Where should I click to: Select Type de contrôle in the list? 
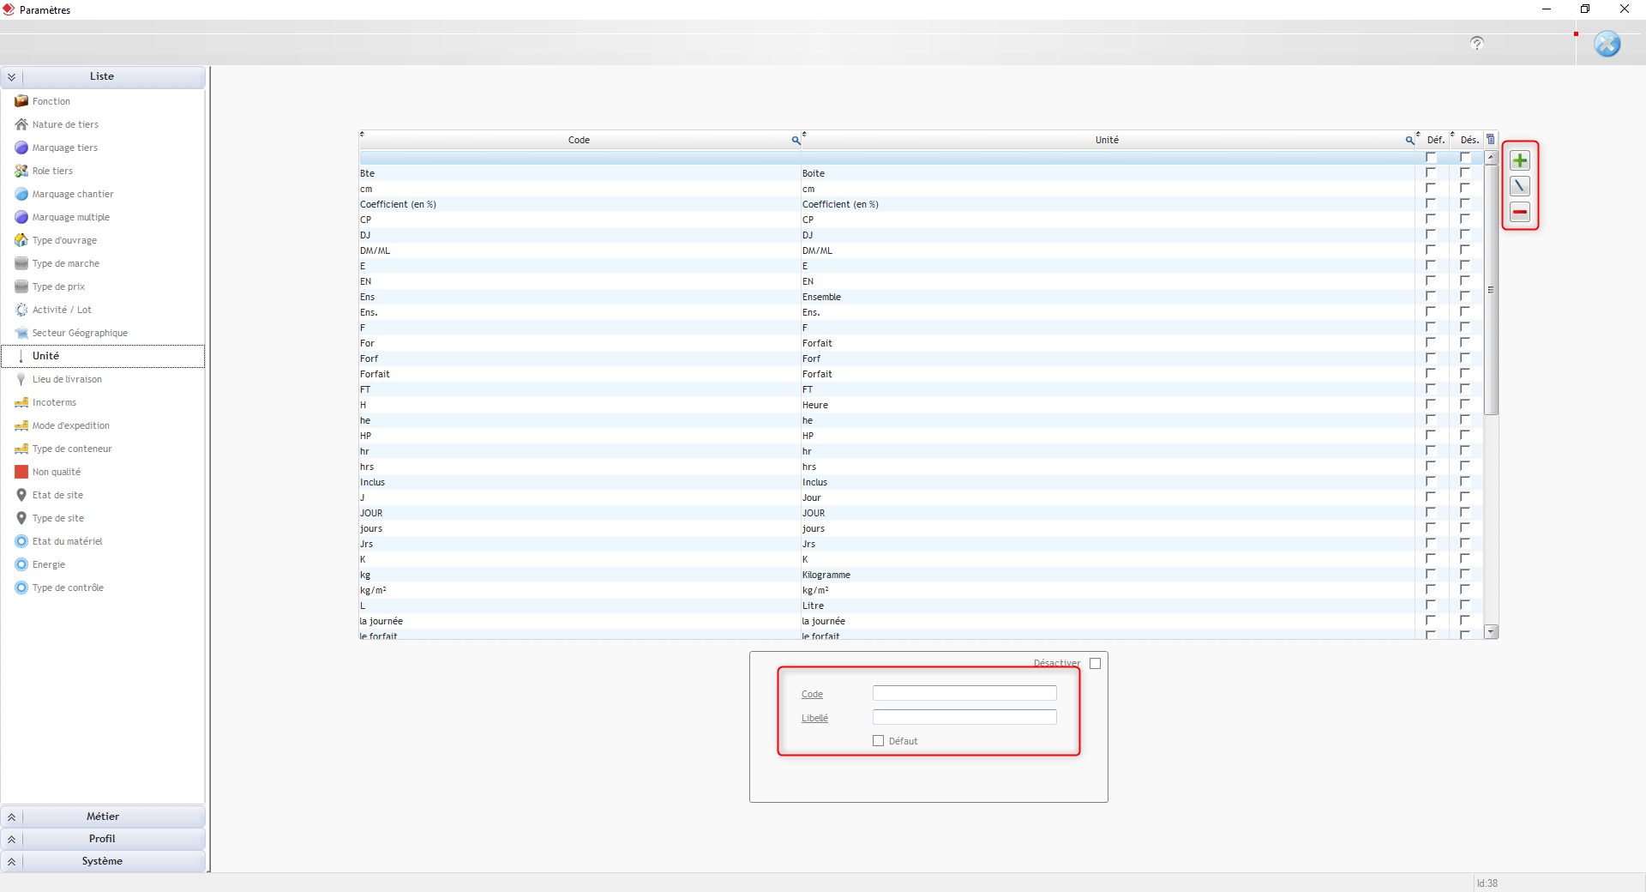[68, 588]
